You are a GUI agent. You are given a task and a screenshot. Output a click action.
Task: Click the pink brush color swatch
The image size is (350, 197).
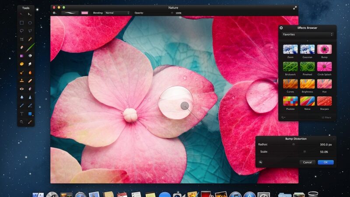pyautogui.click(x=84, y=13)
